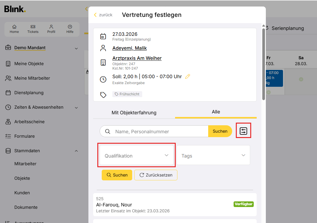Open the Tags dropdown
The height and width of the screenshot is (223, 317).
point(213,155)
